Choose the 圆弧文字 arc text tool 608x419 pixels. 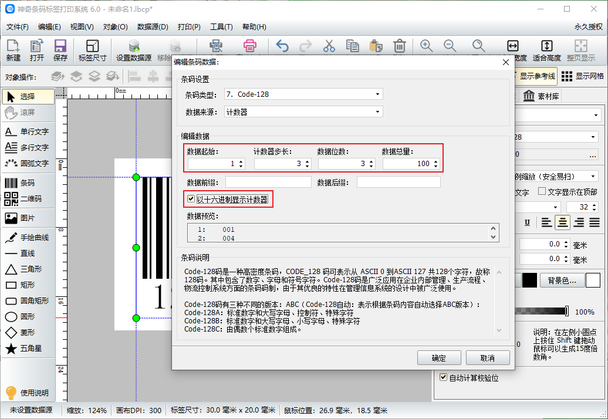tap(28, 164)
